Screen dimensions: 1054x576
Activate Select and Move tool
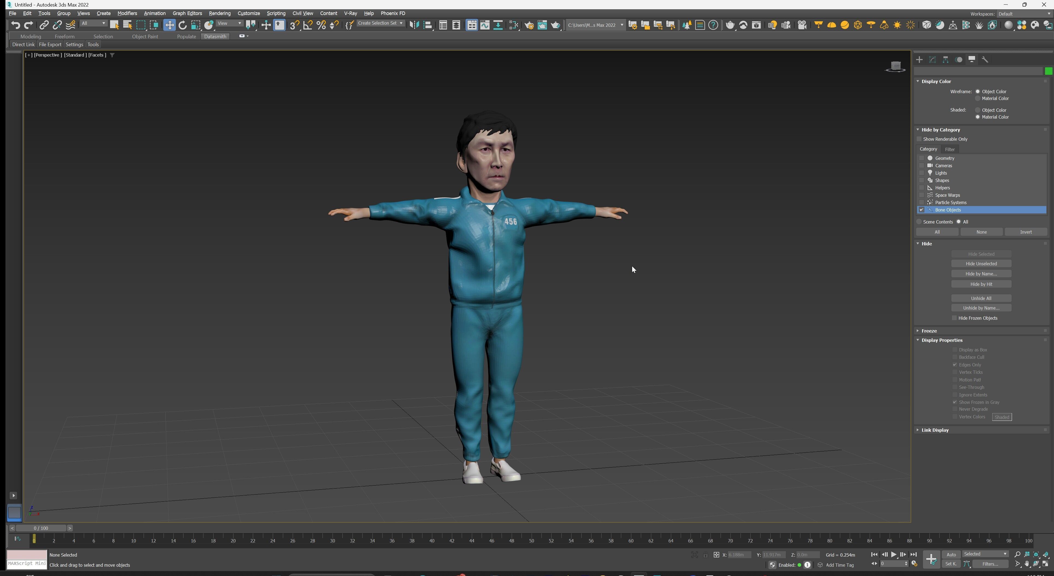point(169,25)
